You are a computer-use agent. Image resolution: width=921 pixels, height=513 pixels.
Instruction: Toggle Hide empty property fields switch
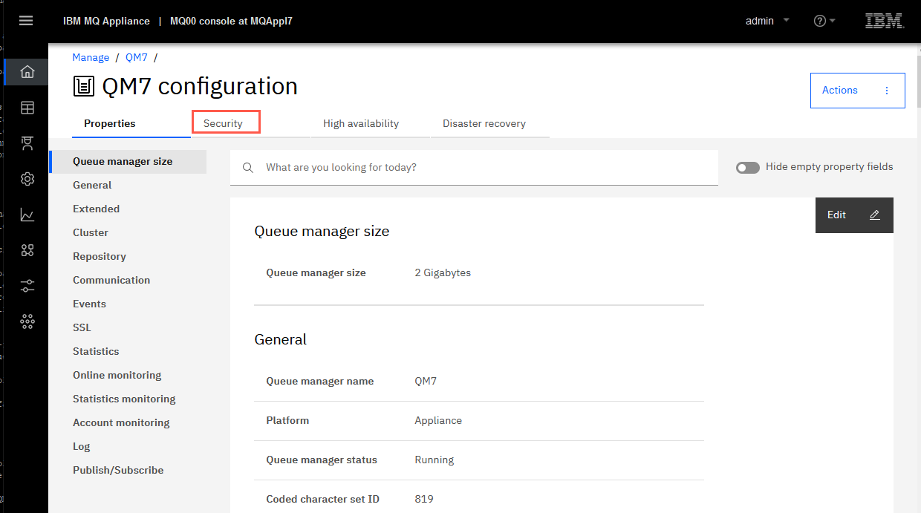click(x=748, y=168)
